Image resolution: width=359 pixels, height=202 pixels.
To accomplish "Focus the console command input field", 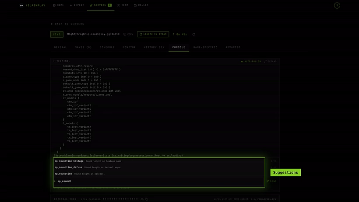I will (x=159, y=181).
